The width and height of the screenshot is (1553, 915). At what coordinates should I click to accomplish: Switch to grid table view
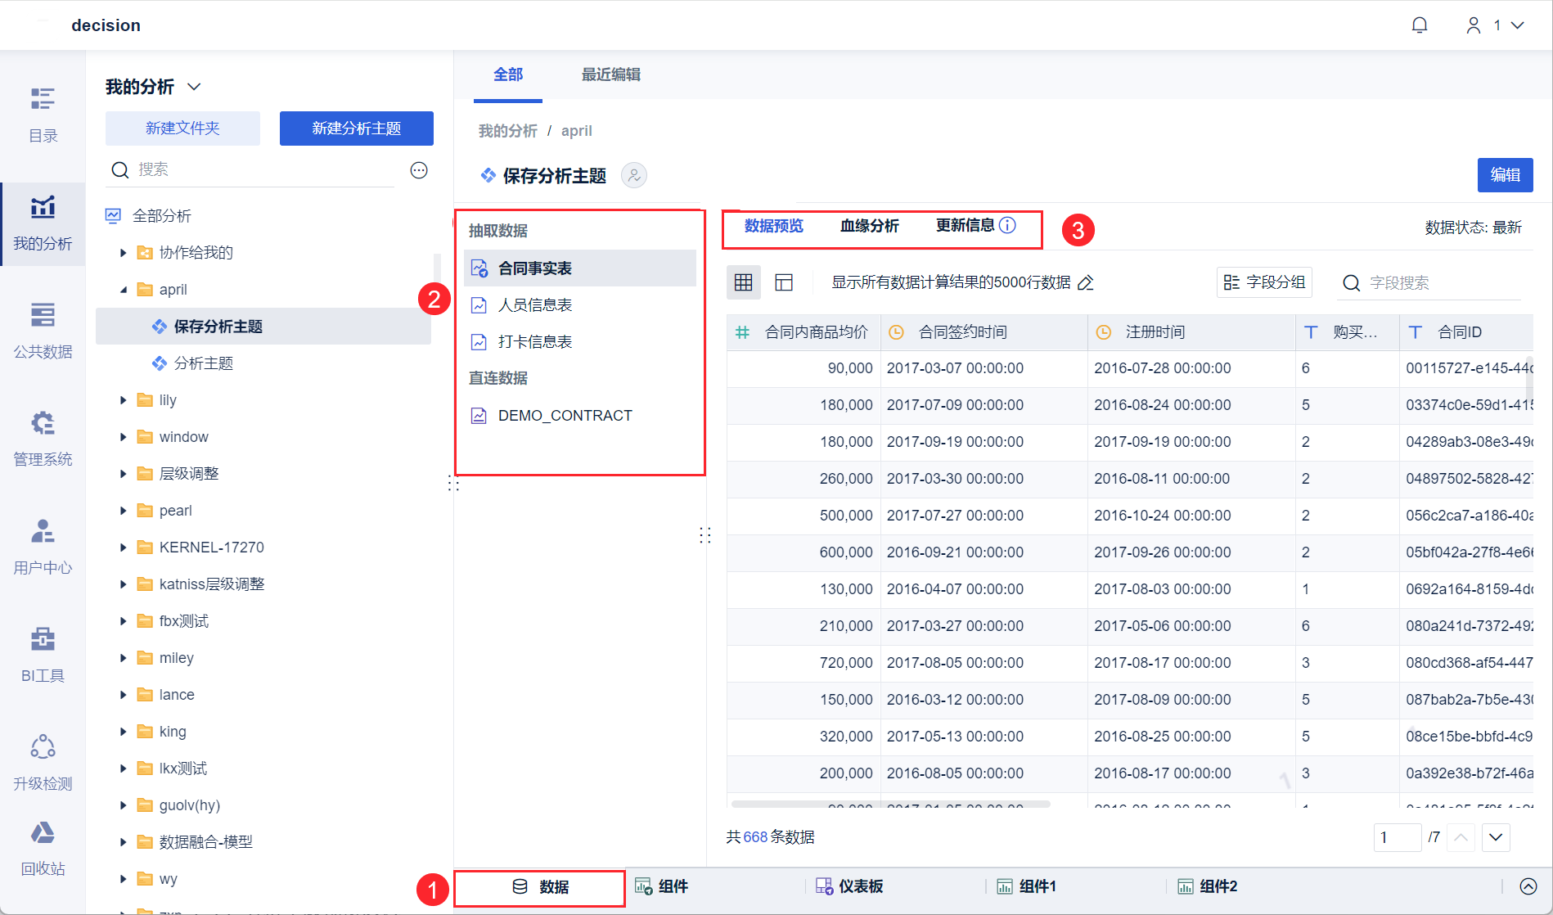744,282
